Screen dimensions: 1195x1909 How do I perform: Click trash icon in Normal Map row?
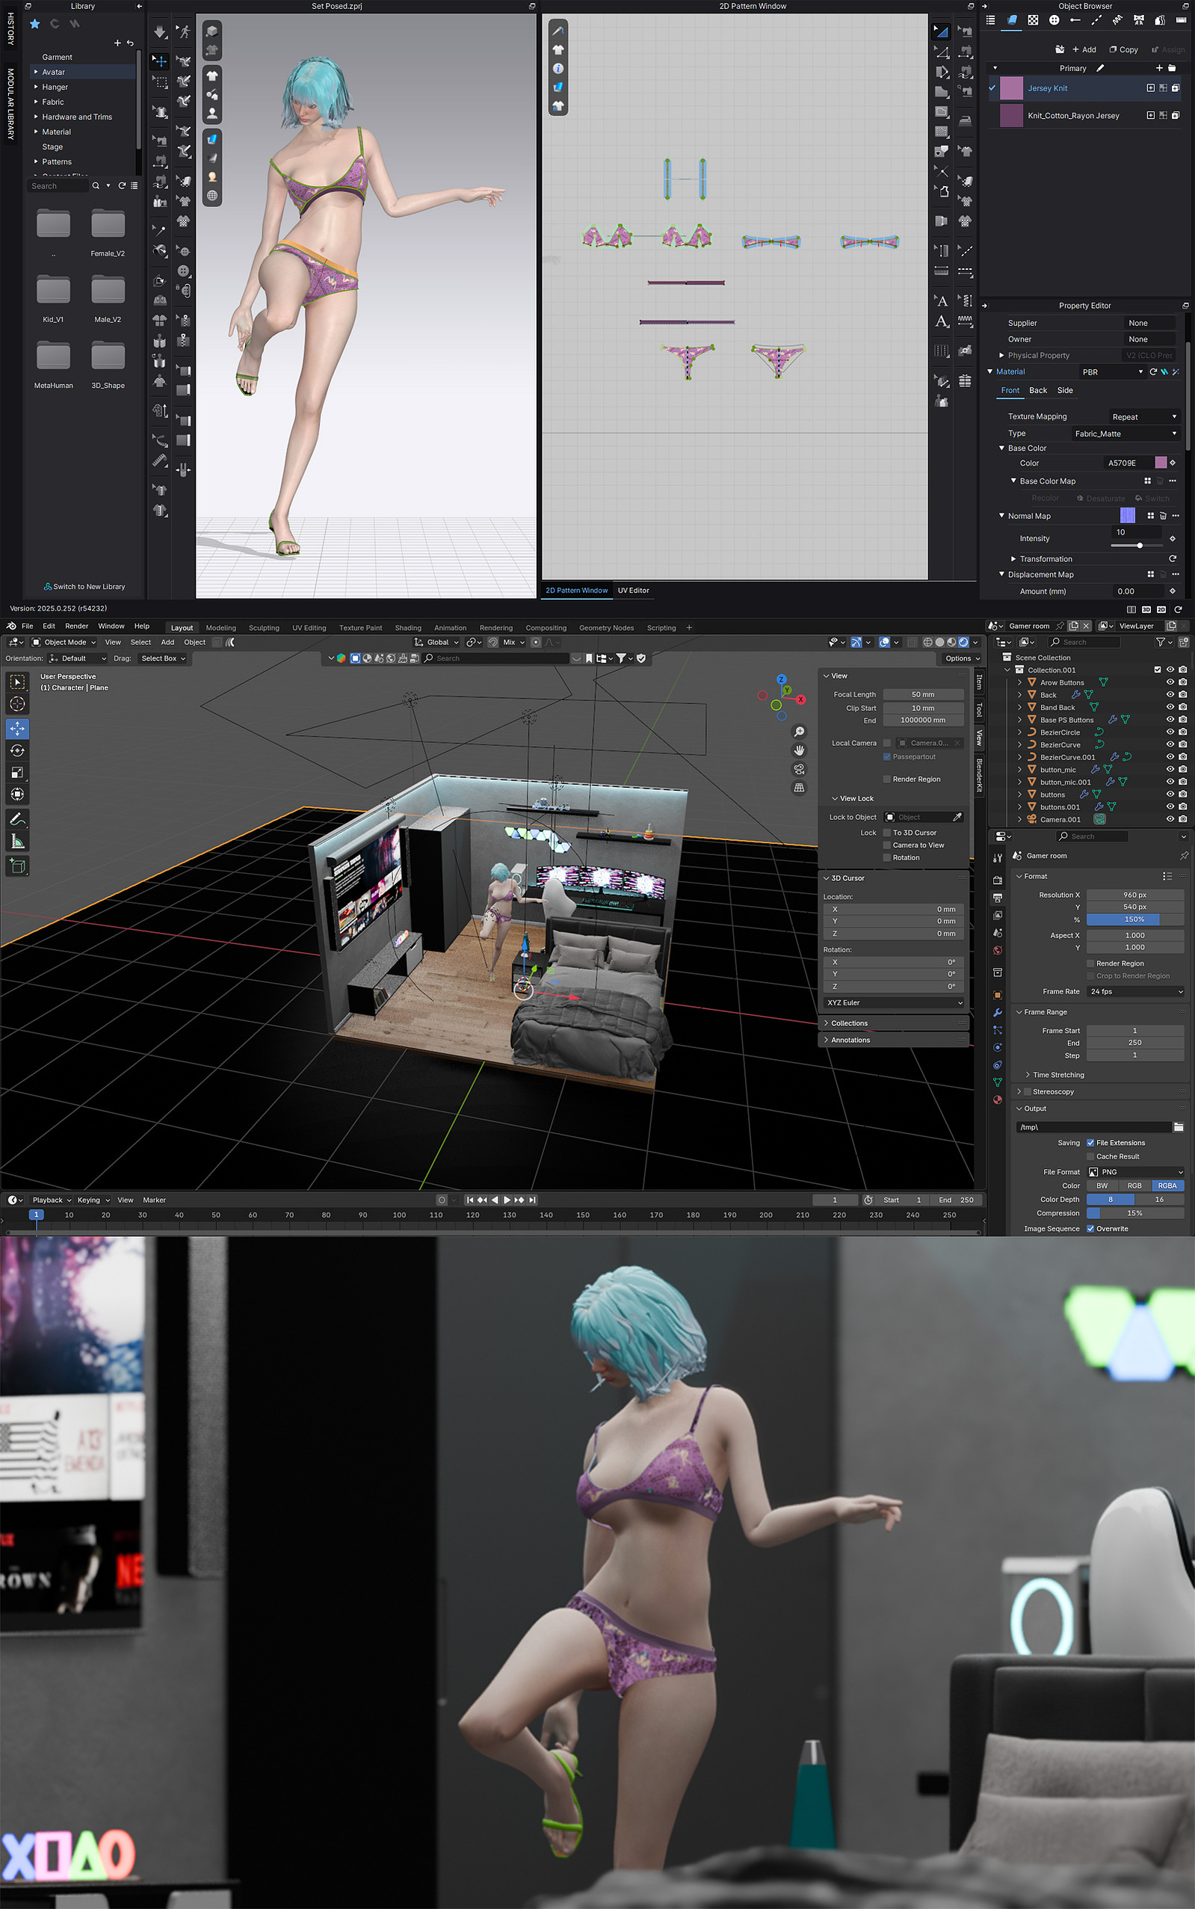(1163, 516)
